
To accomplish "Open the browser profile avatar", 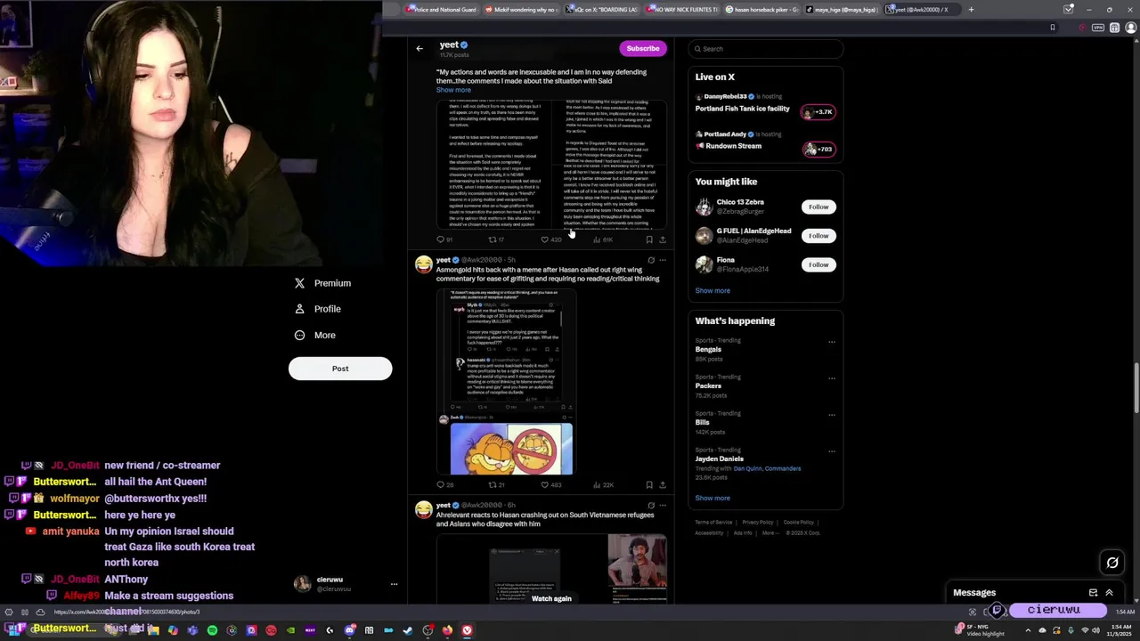I will point(1131,28).
